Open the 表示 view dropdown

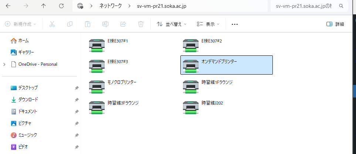tap(208, 24)
